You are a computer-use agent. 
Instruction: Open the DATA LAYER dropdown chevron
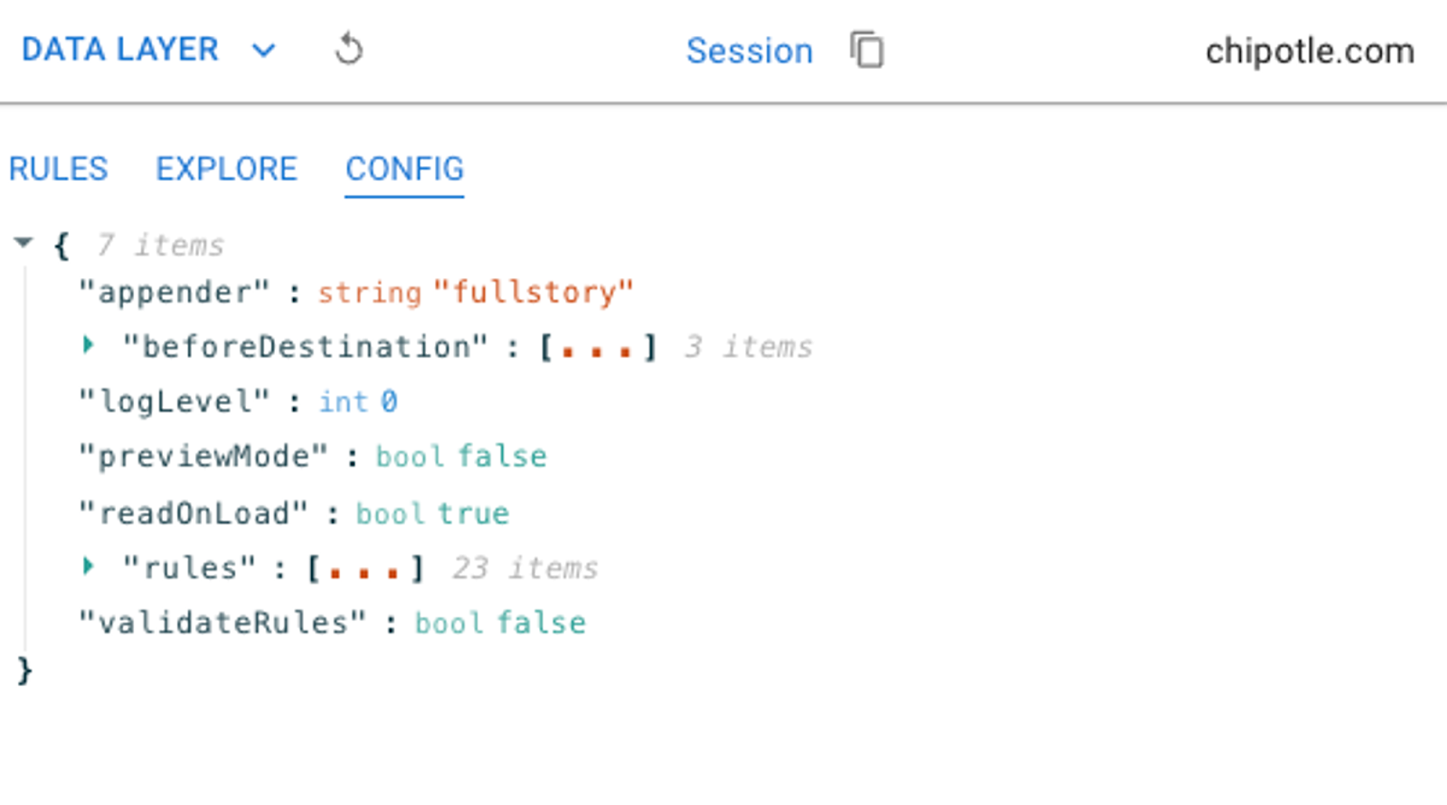263,51
